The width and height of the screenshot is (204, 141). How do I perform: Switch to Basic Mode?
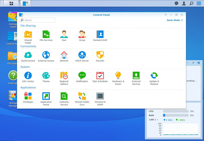click(175, 20)
